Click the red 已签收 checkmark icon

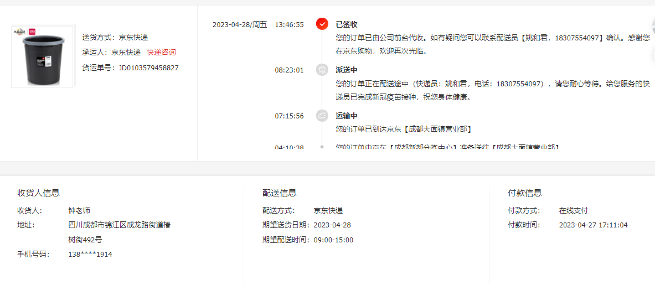coord(322,24)
